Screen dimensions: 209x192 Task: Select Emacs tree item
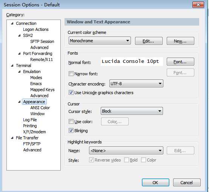[36, 84]
